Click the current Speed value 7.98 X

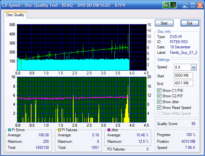[x=190, y=148]
